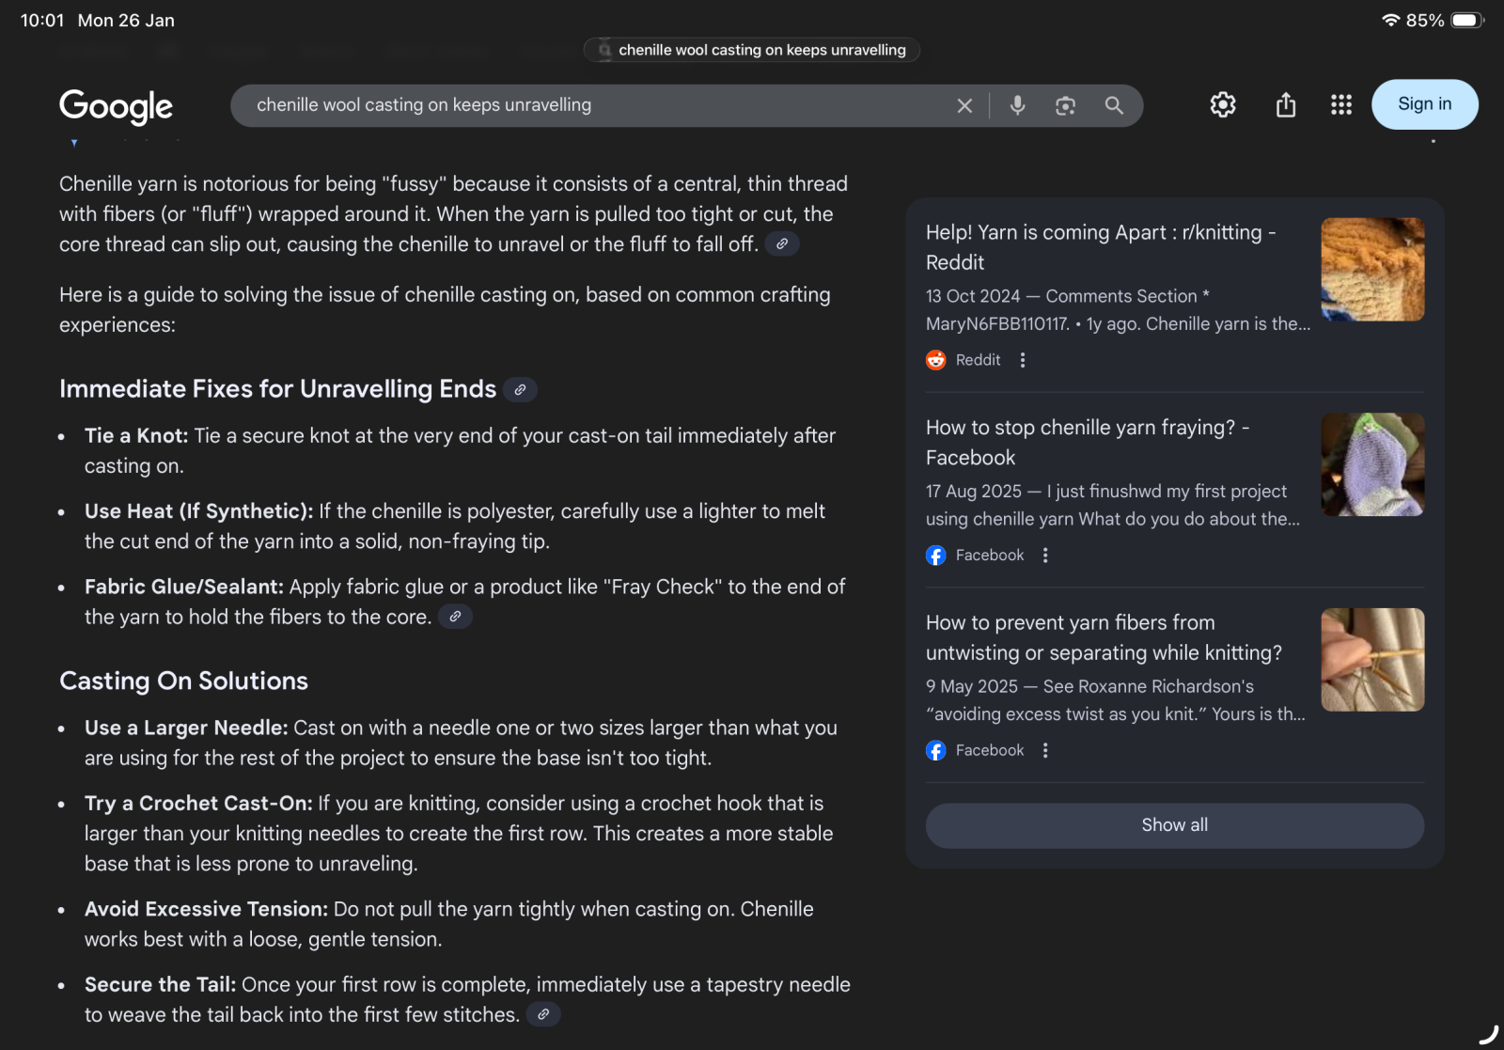Click link icon after weave tail bullet
Screen dimensions: 1504x1050
point(543,1014)
